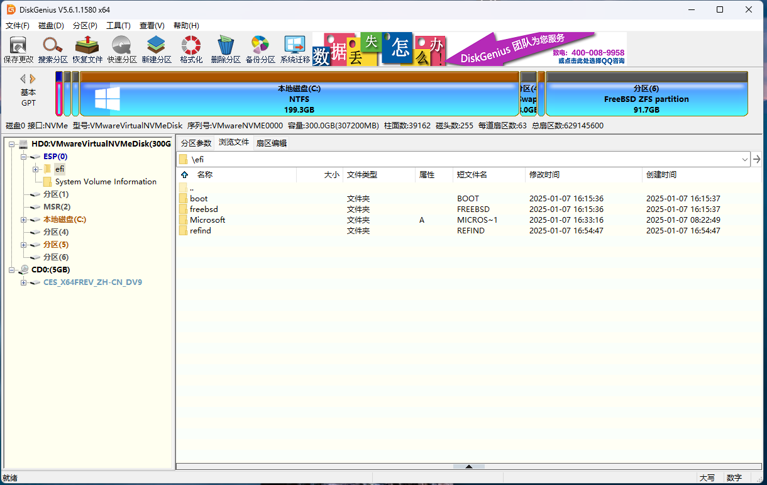Click the bottom panel expand arrow

coord(468,466)
